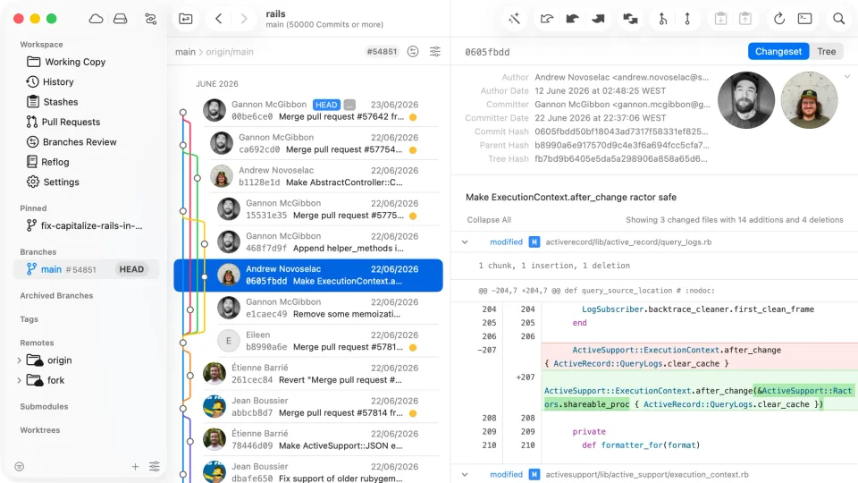Click the #54851 pull request badge

click(x=382, y=52)
